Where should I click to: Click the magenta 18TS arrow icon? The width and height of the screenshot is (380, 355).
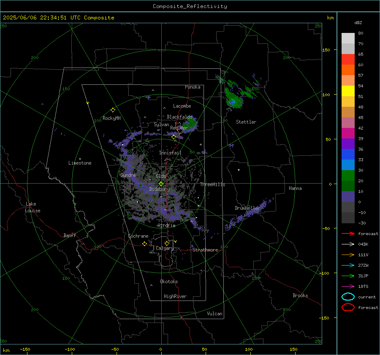coord(348,287)
